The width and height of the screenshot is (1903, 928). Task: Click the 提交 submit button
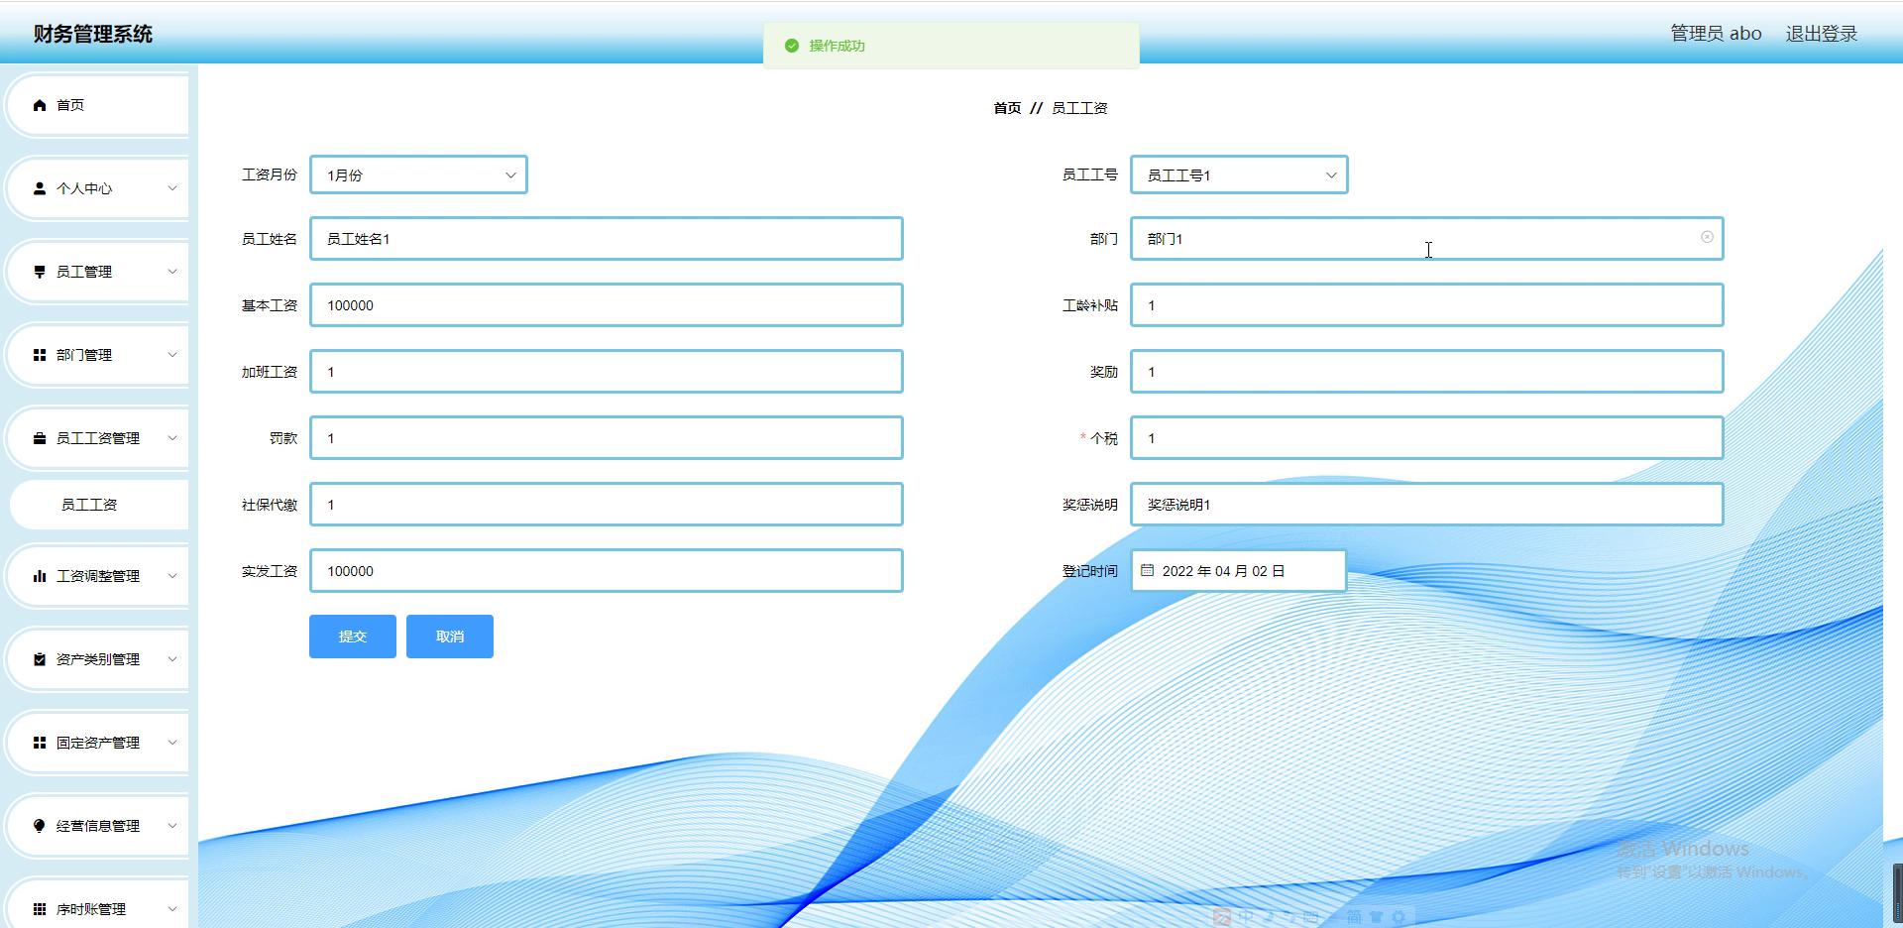352,636
